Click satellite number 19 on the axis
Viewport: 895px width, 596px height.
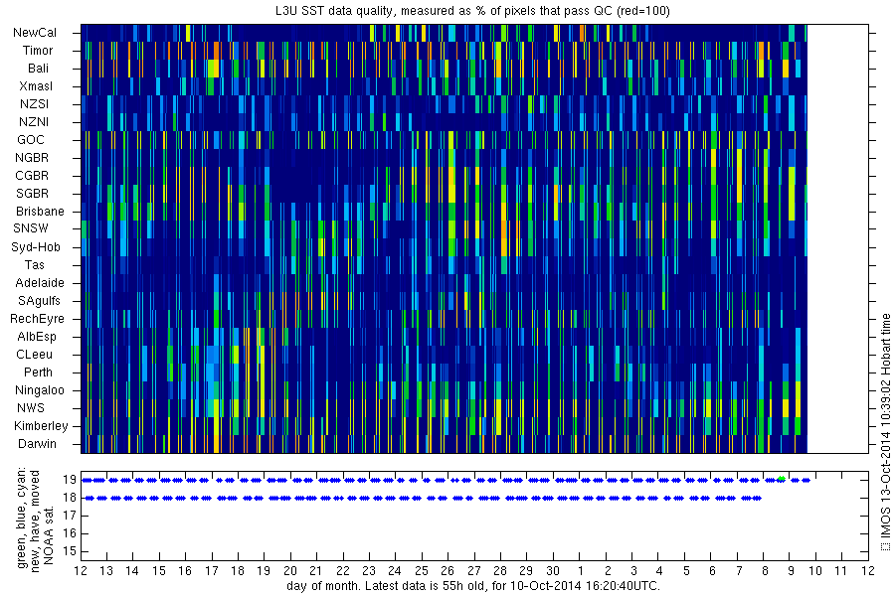[70, 480]
